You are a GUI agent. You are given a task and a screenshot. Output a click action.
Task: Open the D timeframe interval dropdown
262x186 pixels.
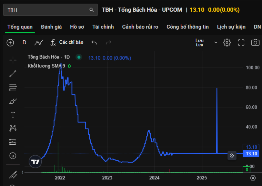[x=24, y=42]
